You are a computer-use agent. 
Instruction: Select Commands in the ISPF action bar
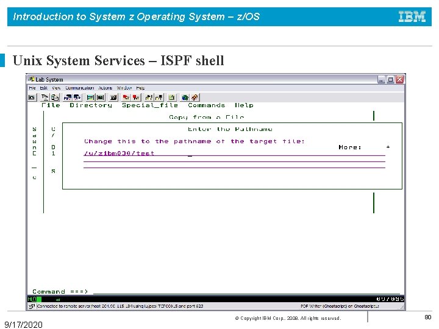tap(206, 105)
